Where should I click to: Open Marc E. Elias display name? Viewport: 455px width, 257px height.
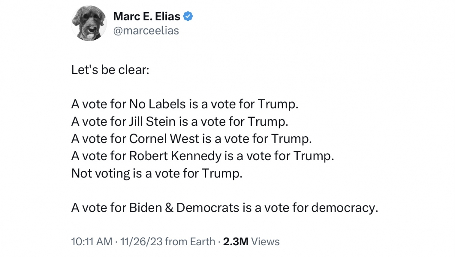[x=146, y=16]
